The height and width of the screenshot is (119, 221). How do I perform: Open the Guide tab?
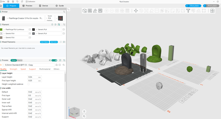60,6
